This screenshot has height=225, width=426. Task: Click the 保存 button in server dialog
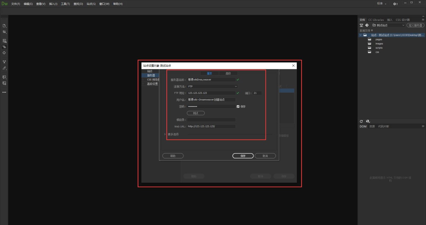(243, 156)
